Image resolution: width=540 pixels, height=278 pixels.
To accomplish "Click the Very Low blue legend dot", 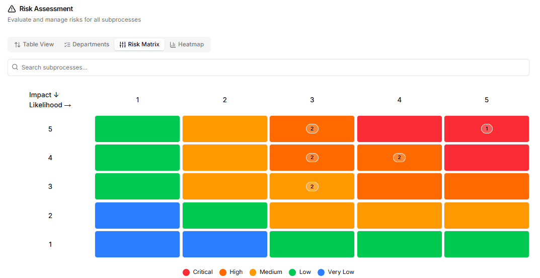I will point(321,272).
